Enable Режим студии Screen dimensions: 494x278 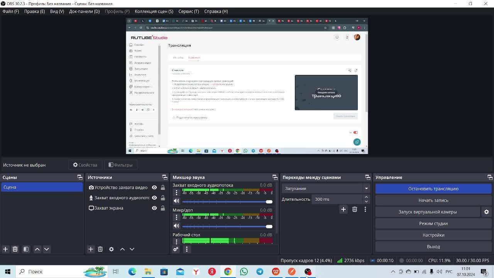coord(433,223)
